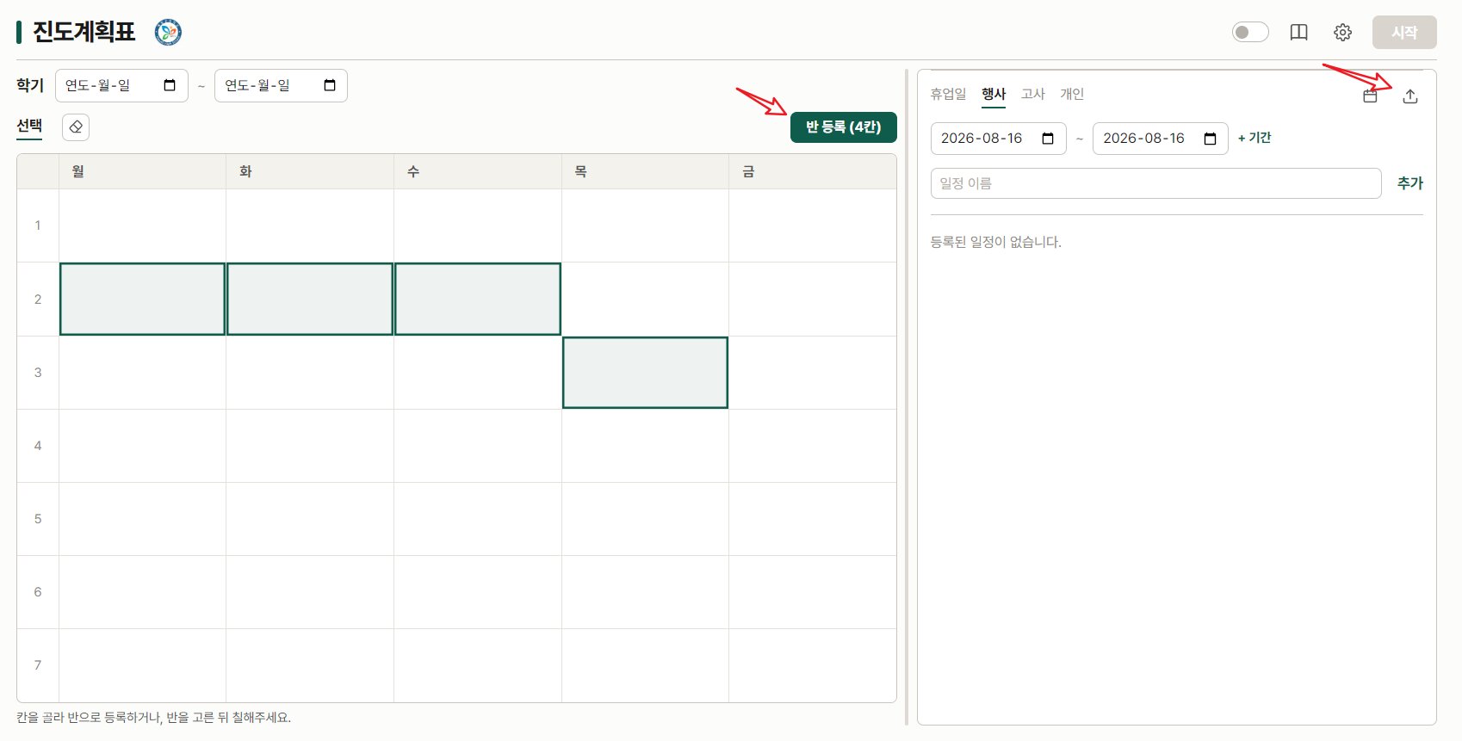Screen dimensions: 1462x741
Task: Click the calendar icon in the schedule panel header
Action: (x=1370, y=96)
